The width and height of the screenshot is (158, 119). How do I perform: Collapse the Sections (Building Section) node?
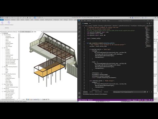2,74
